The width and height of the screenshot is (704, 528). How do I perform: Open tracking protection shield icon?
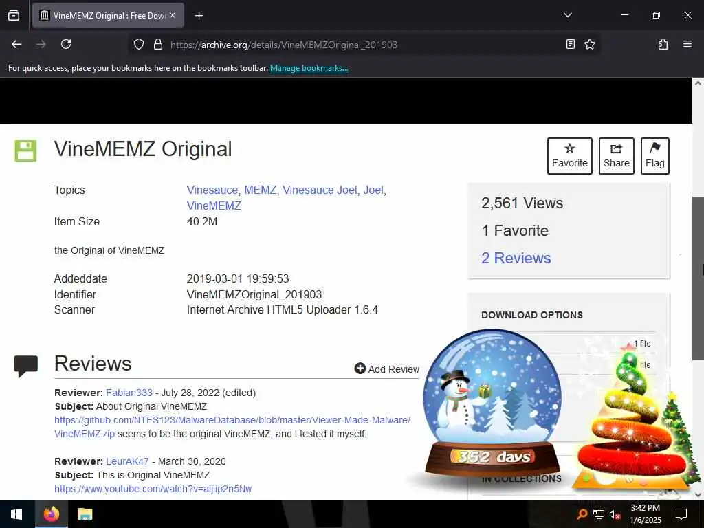tap(139, 45)
